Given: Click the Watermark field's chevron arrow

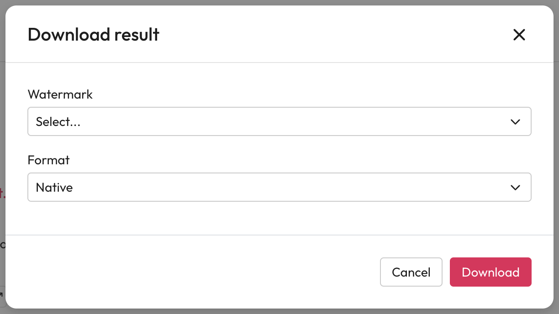Looking at the screenshot, I should (x=515, y=122).
